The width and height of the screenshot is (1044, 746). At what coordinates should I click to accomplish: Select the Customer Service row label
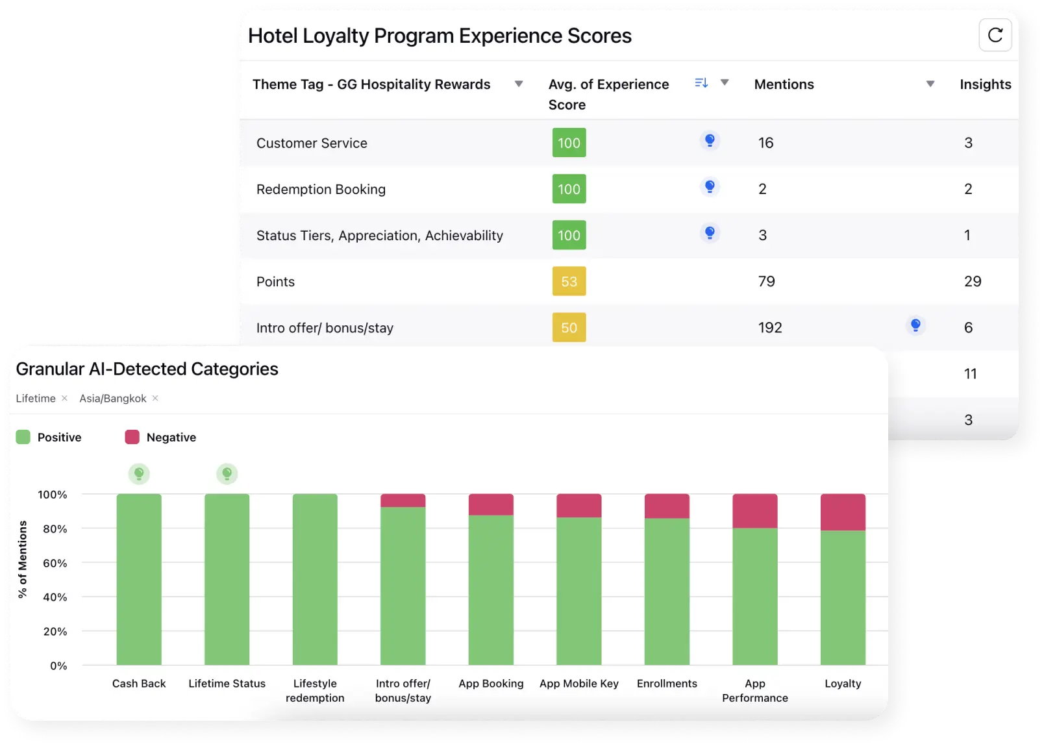[x=312, y=143]
